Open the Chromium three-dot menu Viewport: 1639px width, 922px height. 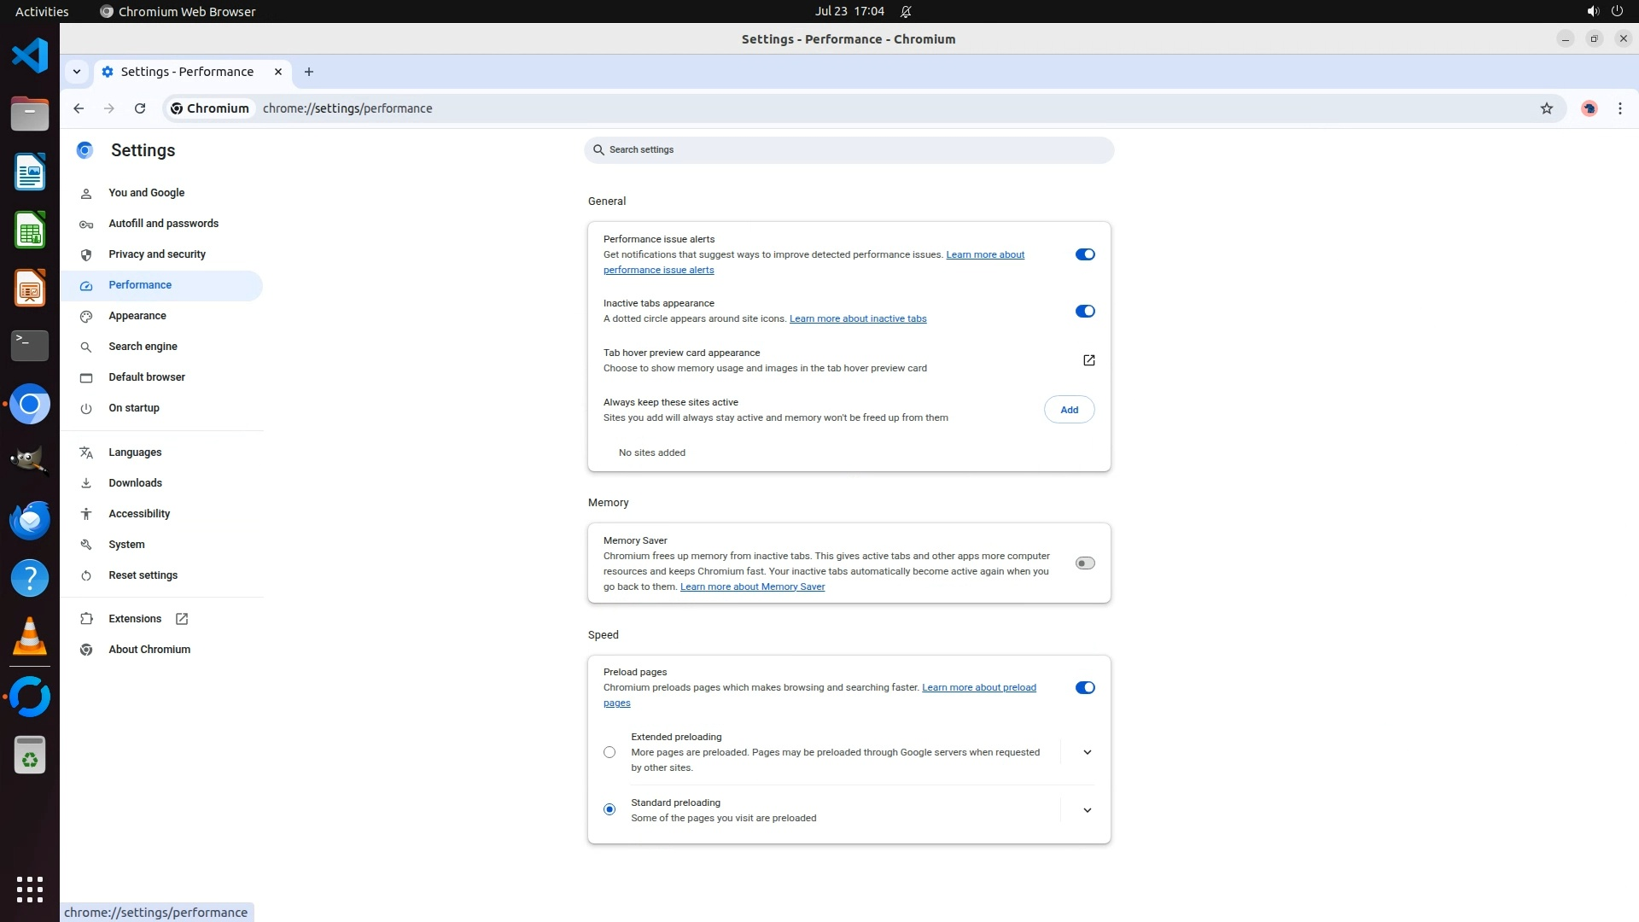(1619, 108)
